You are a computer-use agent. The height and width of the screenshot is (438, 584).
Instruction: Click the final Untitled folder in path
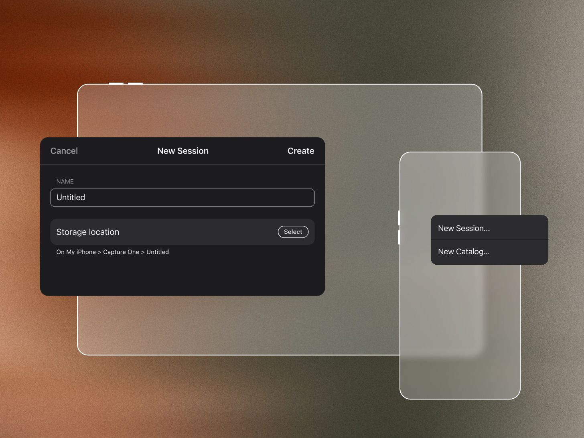tap(158, 252)
